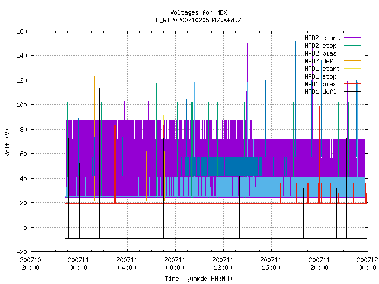Click the '200710 20:00' time tick label

pos(30,263)
